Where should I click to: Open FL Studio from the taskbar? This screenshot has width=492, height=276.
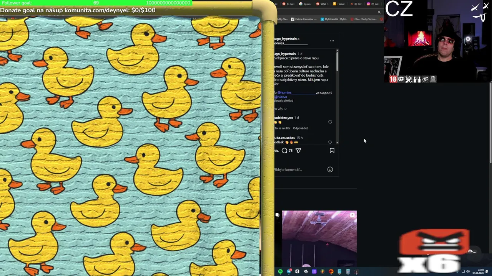(323, 271)
